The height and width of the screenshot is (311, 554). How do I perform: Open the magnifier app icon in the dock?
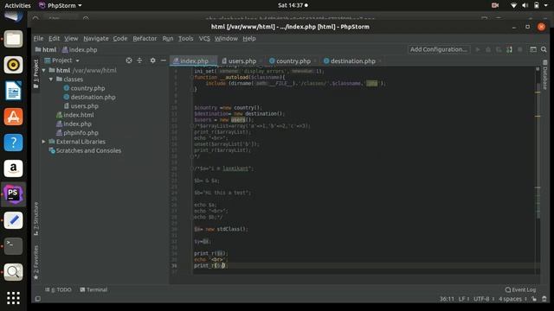(14, 272)
